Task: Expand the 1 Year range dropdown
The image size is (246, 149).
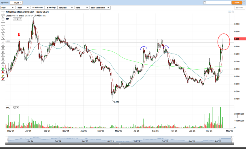Action: tap(23, 8)
